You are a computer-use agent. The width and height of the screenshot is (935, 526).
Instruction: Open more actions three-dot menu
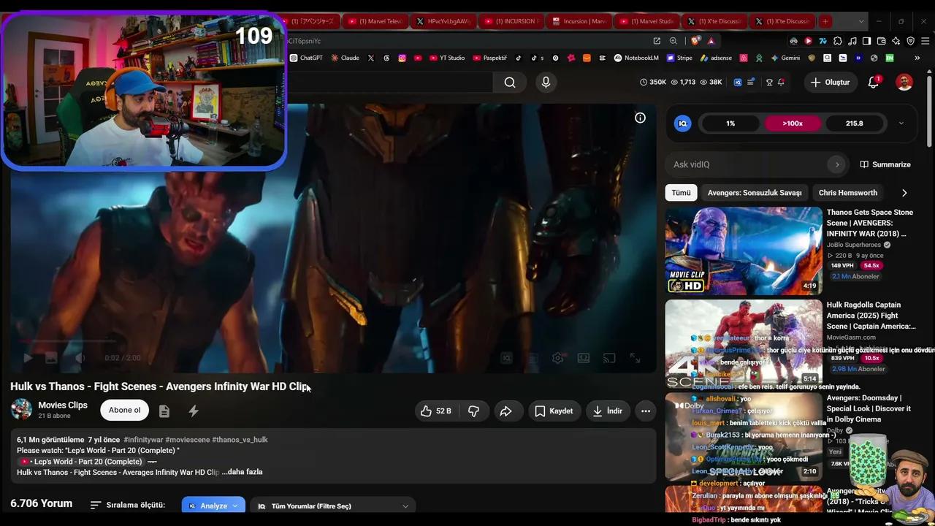[x=646, y=411]
